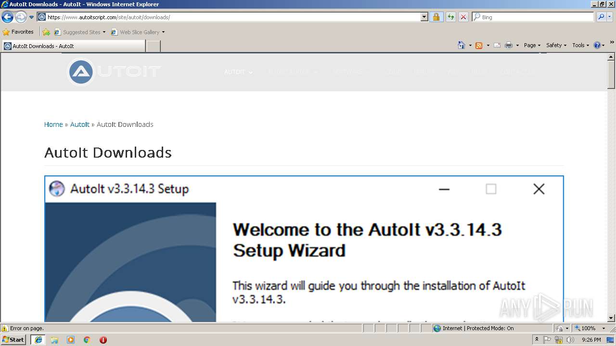The height and width of the screenshot is (346, 616).
Task: Expand the Print options dropdown arrow
Action: (x=517, y=45)
